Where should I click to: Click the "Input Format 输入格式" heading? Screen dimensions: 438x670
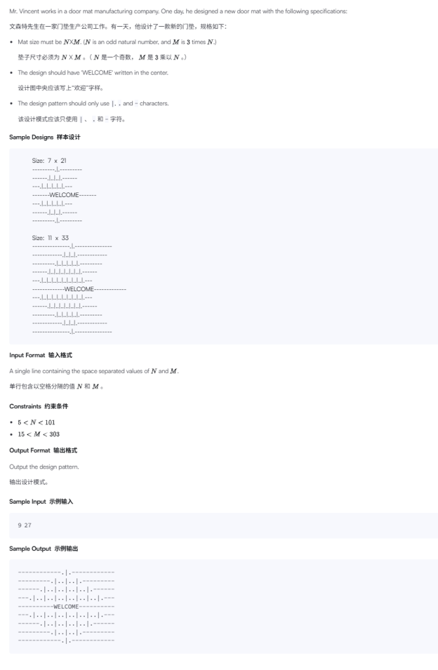point(41,355)
